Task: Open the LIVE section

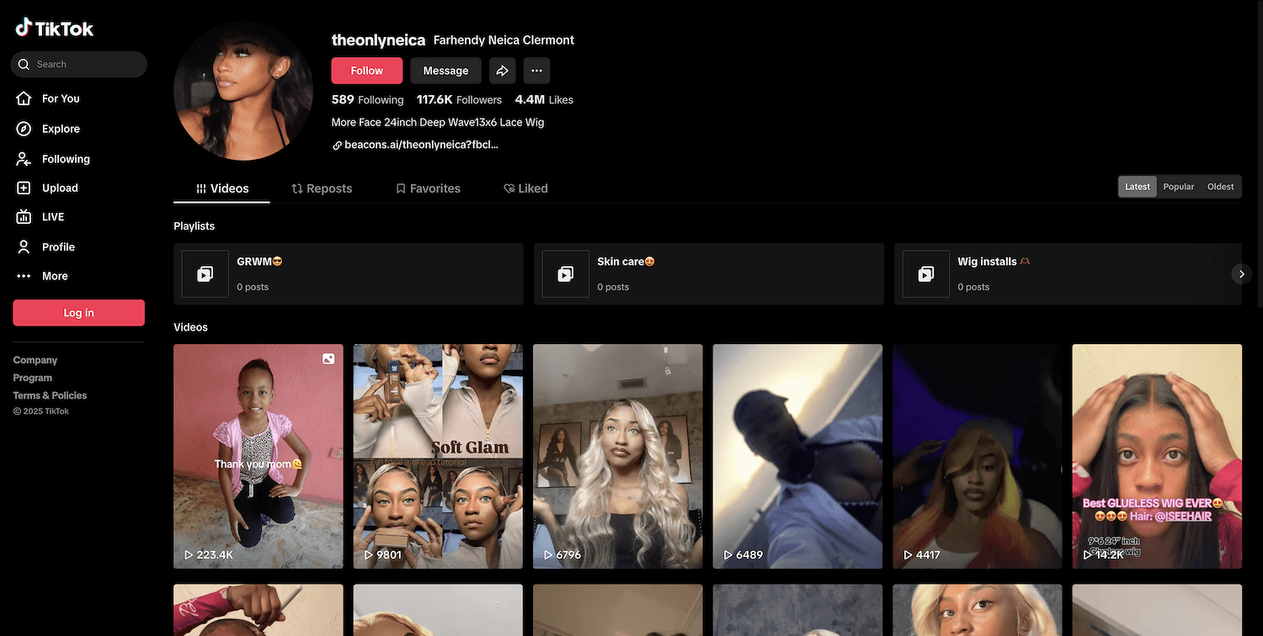Action: pos(52,216)
